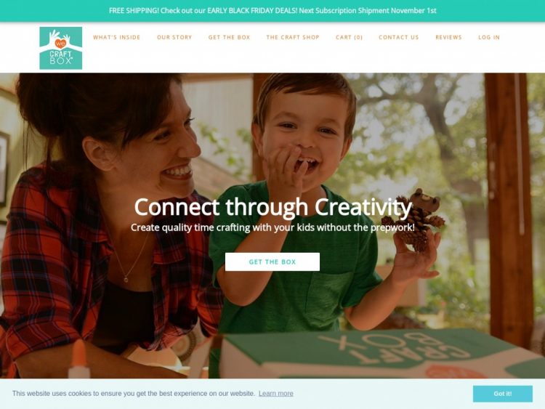Viewport: 545px width, 409px height.
Task: Click the cookie notice message text
Action: (x=134, y=393)
